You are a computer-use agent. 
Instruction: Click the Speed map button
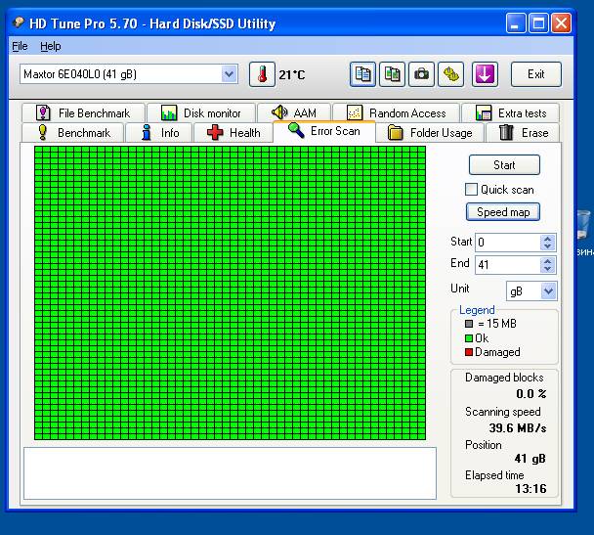[503, 212]
